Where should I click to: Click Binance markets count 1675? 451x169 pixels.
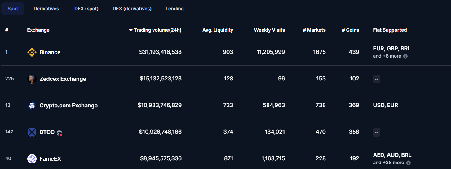[320, 52]
